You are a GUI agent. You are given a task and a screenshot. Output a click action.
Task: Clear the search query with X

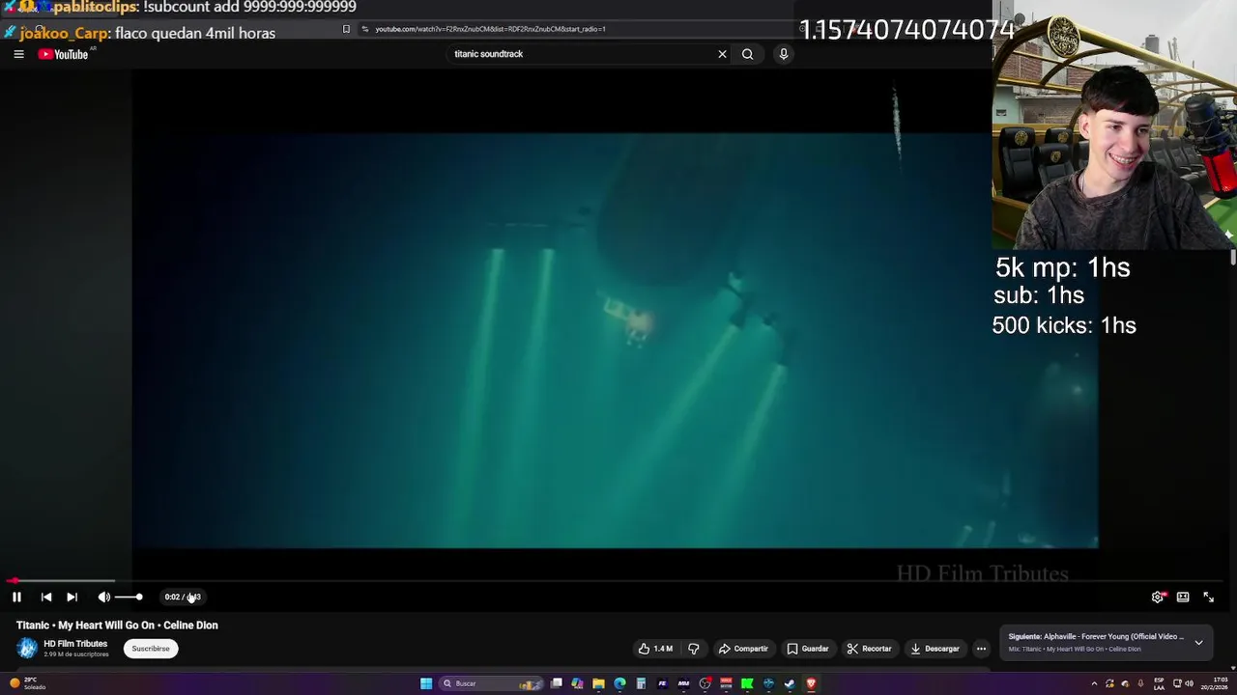pyautogui.click(x=722, y=54)
